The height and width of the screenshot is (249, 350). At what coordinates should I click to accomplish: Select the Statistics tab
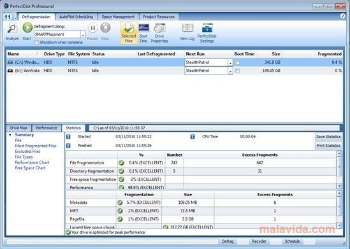click(x=73, y=128)
